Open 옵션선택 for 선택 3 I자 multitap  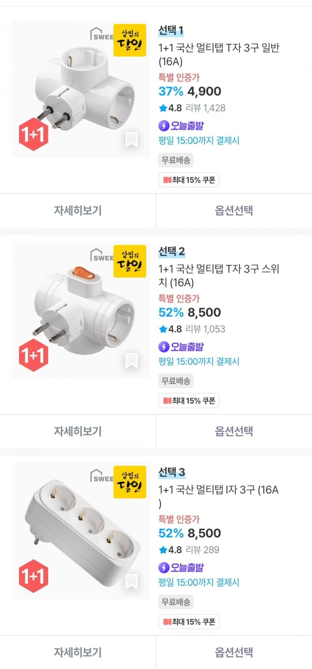pos(234,652)
